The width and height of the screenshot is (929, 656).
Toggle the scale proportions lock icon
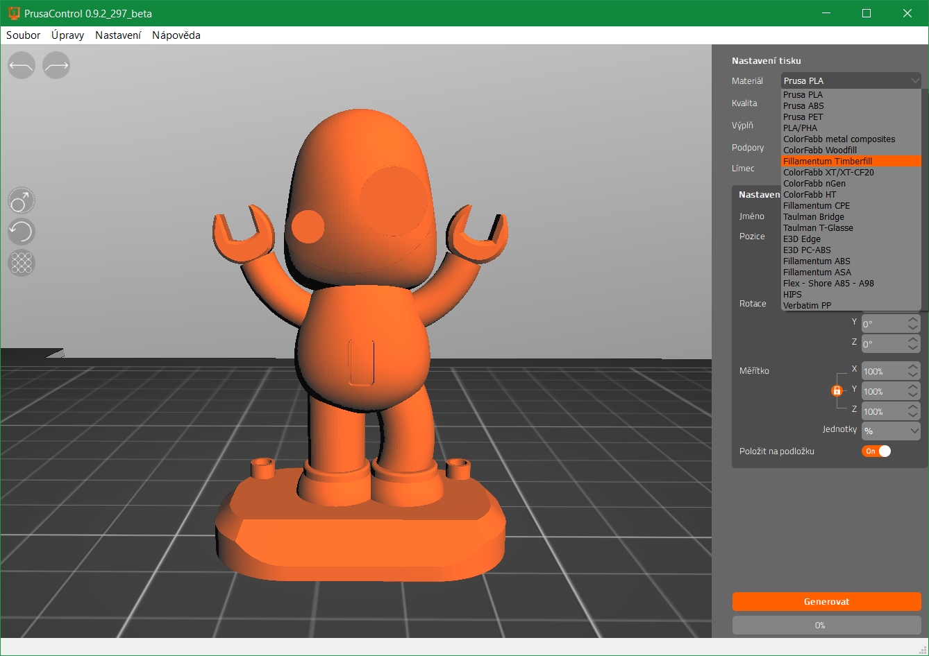click(x=837, y=391)
